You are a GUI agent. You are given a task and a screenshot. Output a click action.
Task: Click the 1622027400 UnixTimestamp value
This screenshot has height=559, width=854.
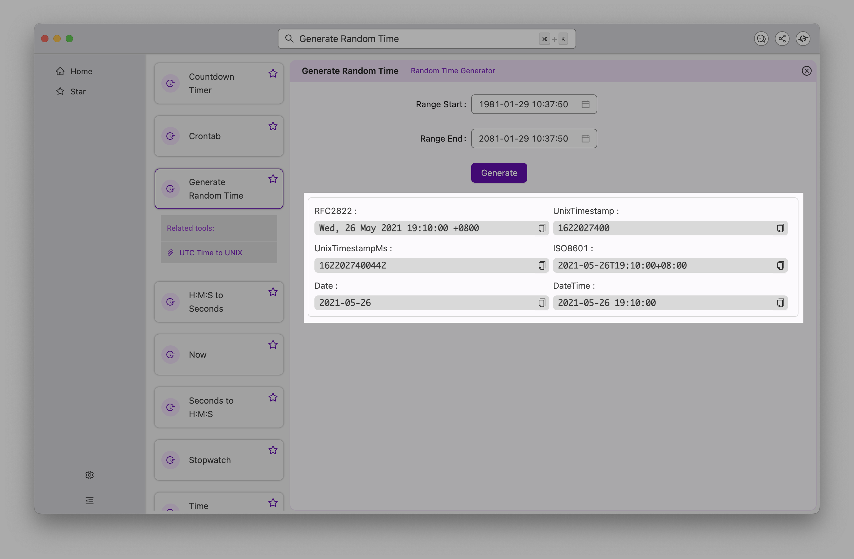(x=583, y=228)
